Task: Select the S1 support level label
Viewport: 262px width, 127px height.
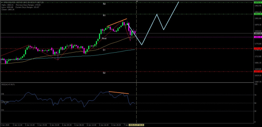Action: click(x=104, y=50)
